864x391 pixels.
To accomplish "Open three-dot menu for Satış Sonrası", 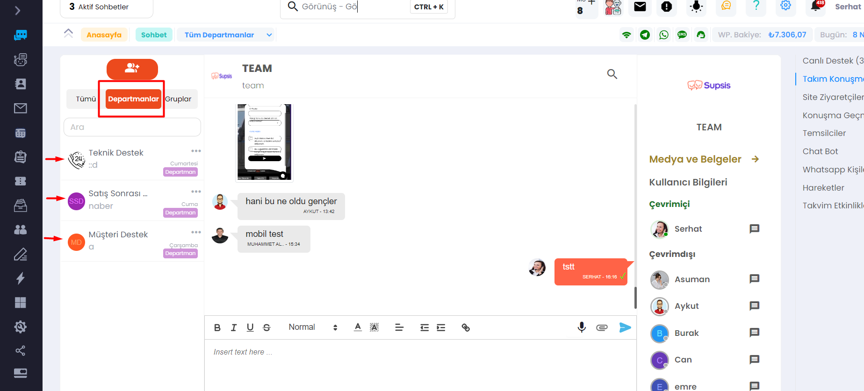I will [196, 192].
